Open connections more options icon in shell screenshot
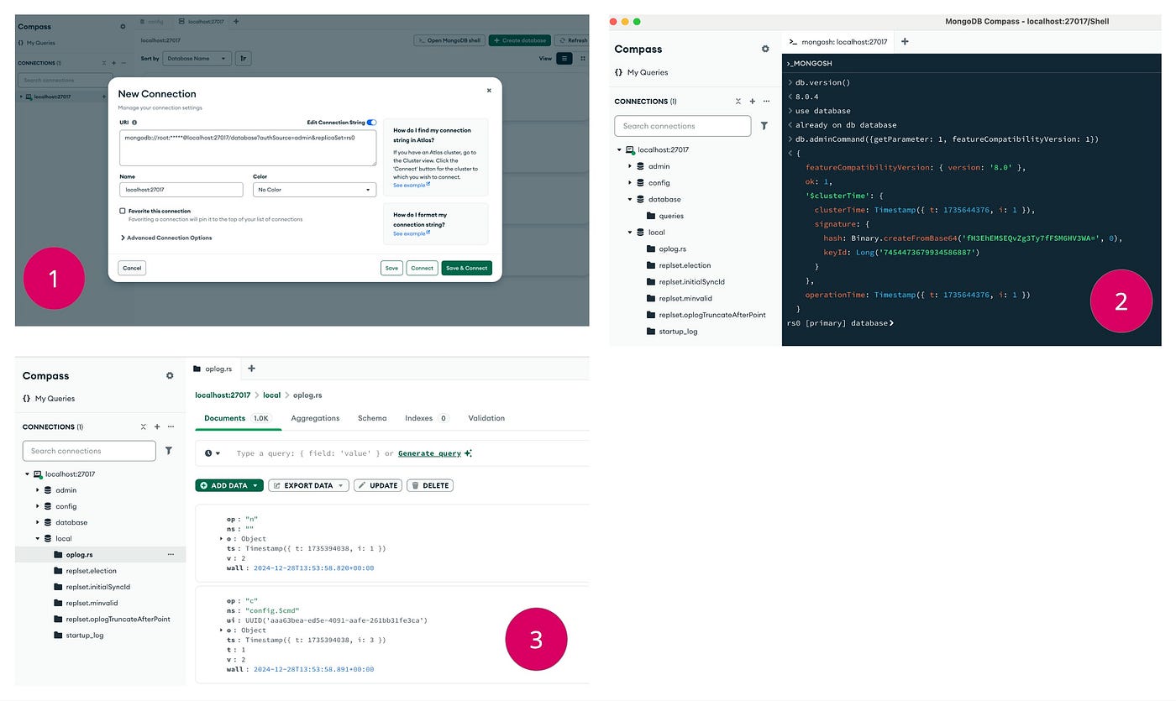Viewport: 1176px width, 701px height. pyautogui.click(x=766, y=101)
